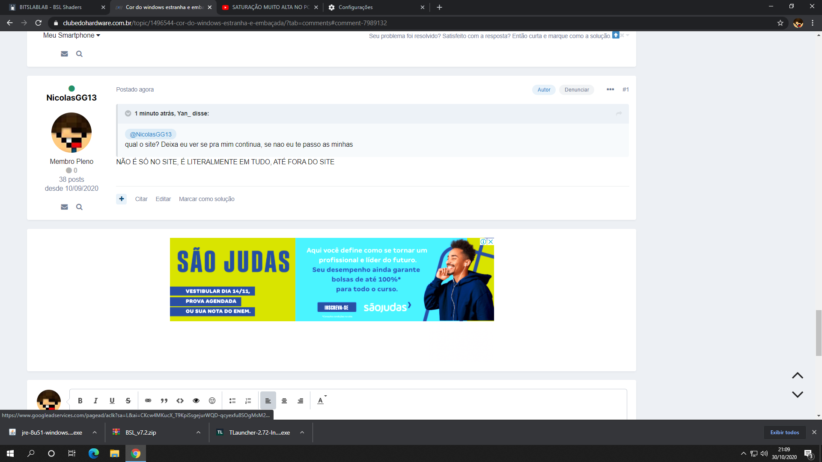Screen dimensions: 822x462
Task: Insert spoiler with the eye icon
Action: 196,401
